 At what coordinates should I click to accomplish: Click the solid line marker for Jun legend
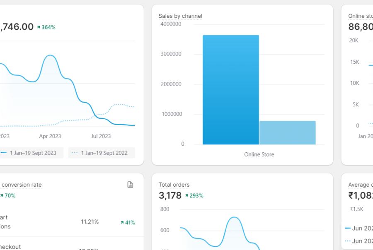348,228
